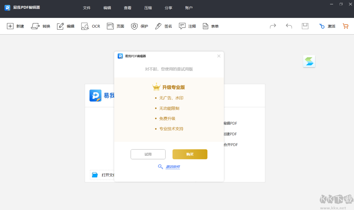Select the 保护 (Protect) tool
This screenshot has width=354, height=210.
pos(139,26)
